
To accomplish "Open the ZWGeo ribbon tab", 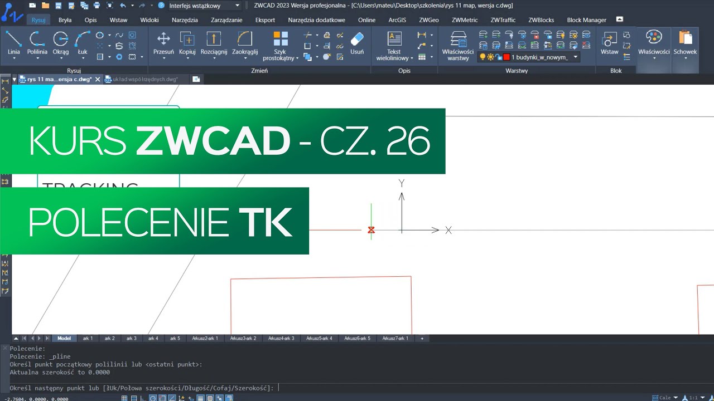I will 429,20.
